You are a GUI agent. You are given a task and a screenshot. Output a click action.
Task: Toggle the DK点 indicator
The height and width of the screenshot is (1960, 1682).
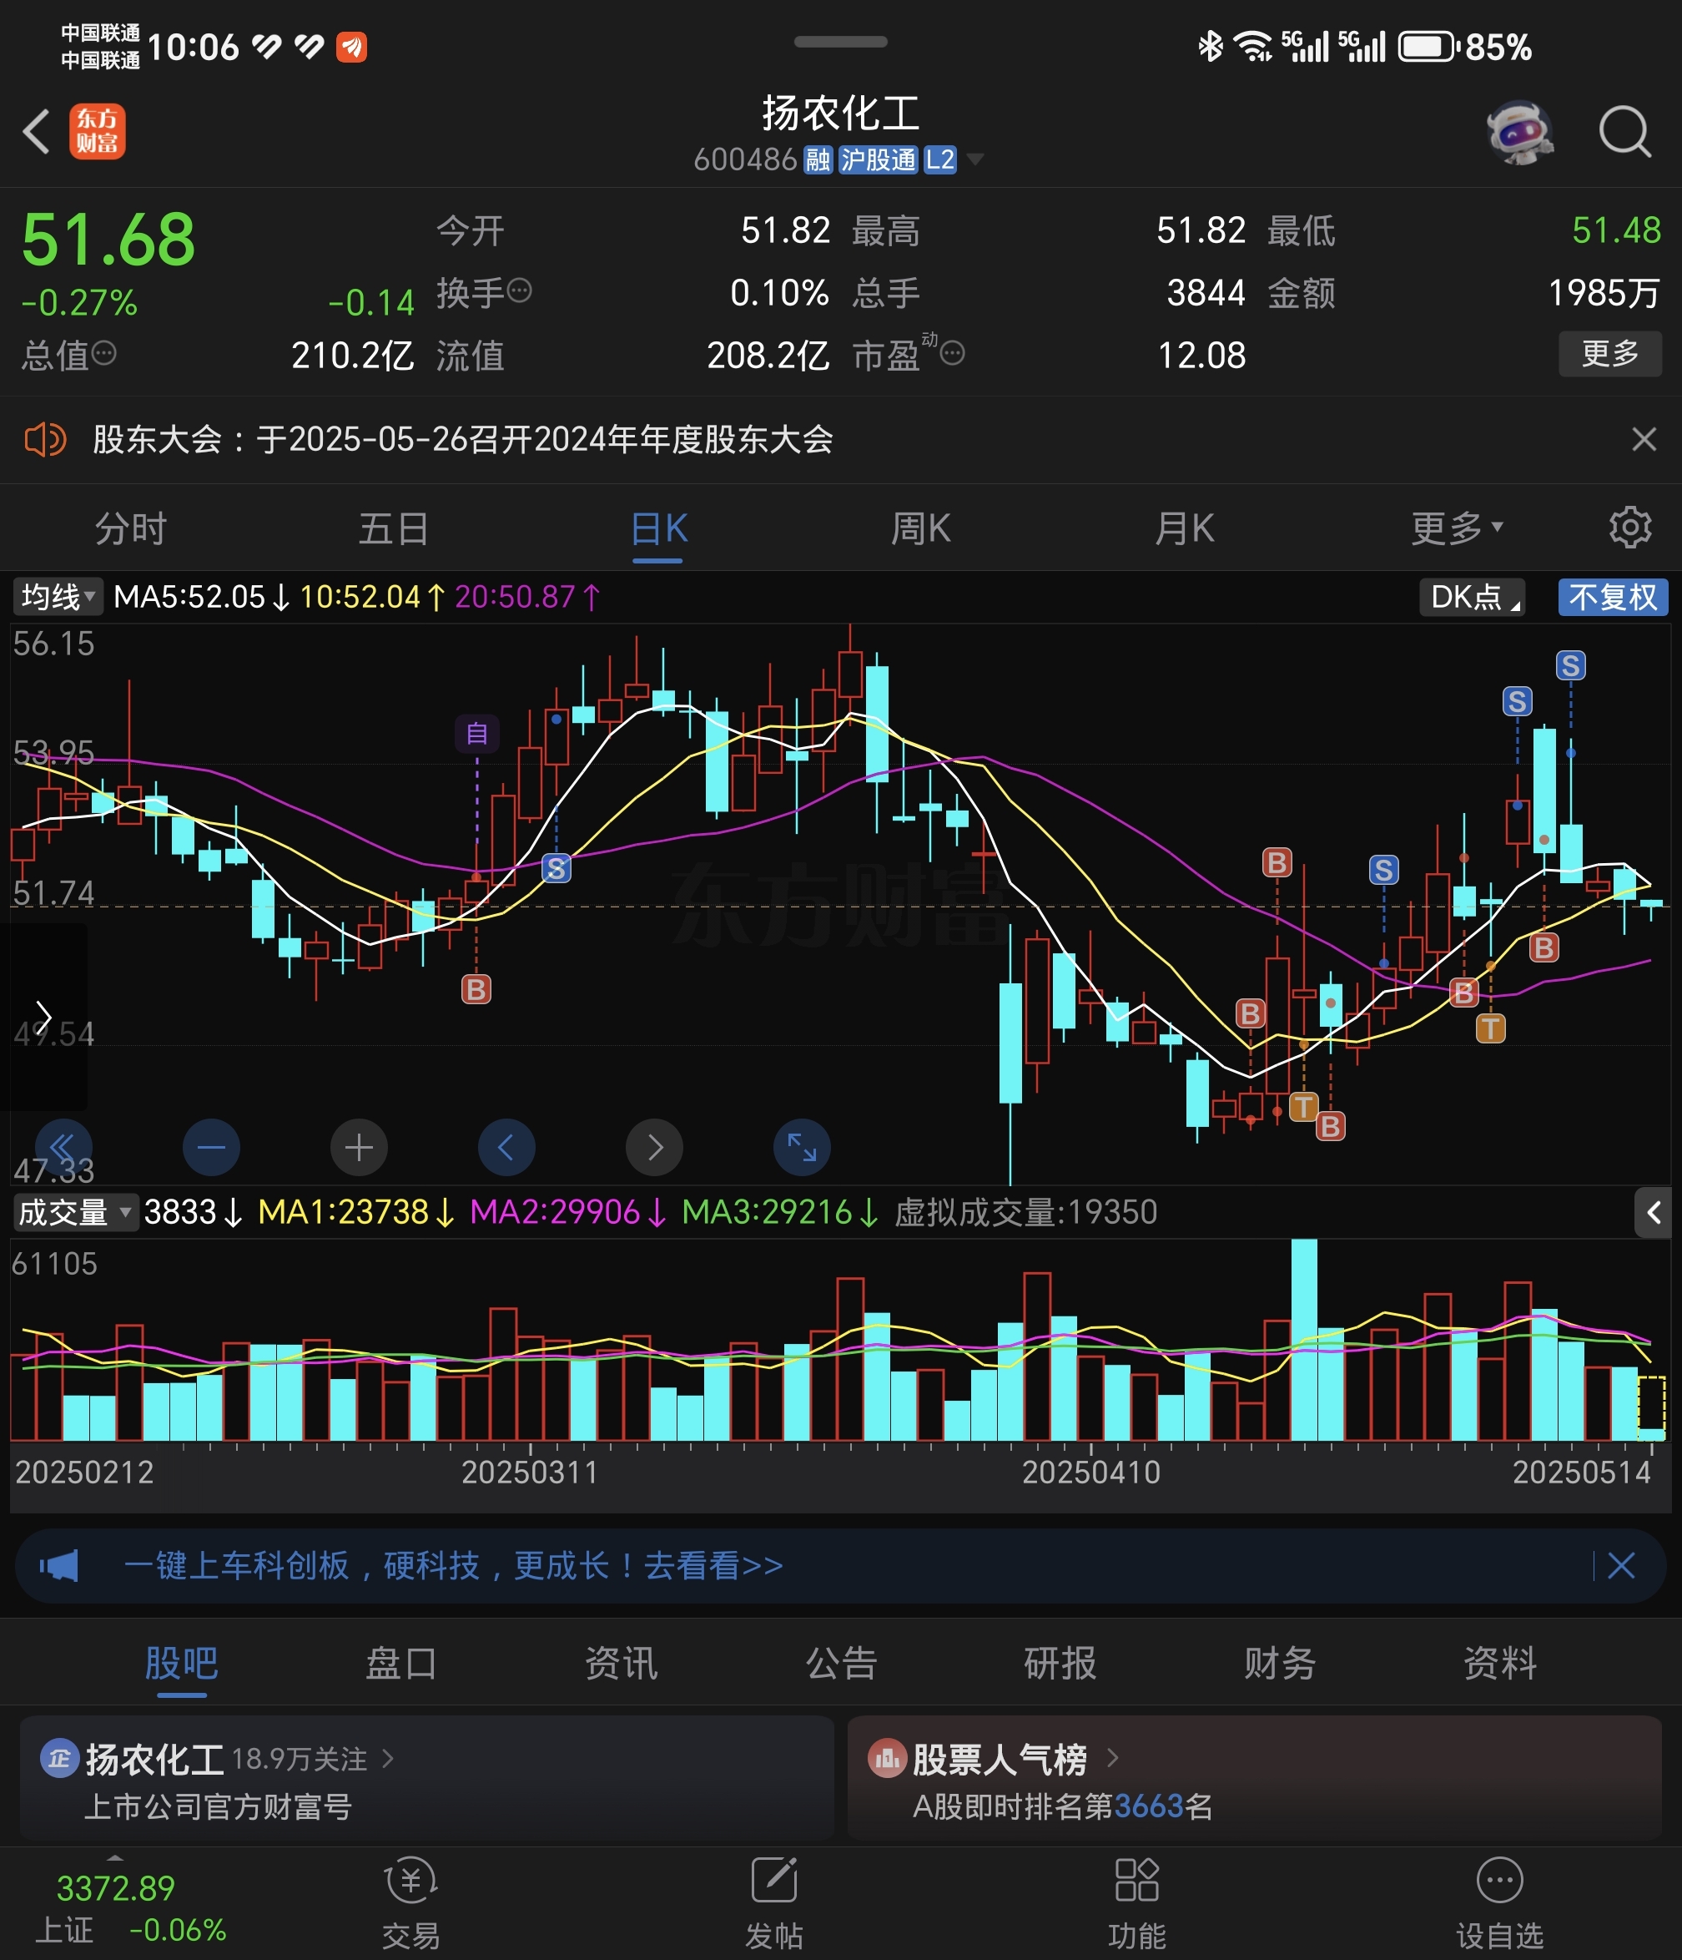[x=1472, y=597]
